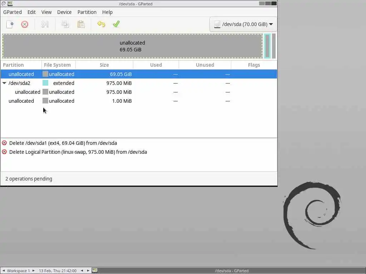The image size is (366, 274).
Task: Click the cyan extended file system swatch
Action: pyautogui.click(x=45, y=83)
